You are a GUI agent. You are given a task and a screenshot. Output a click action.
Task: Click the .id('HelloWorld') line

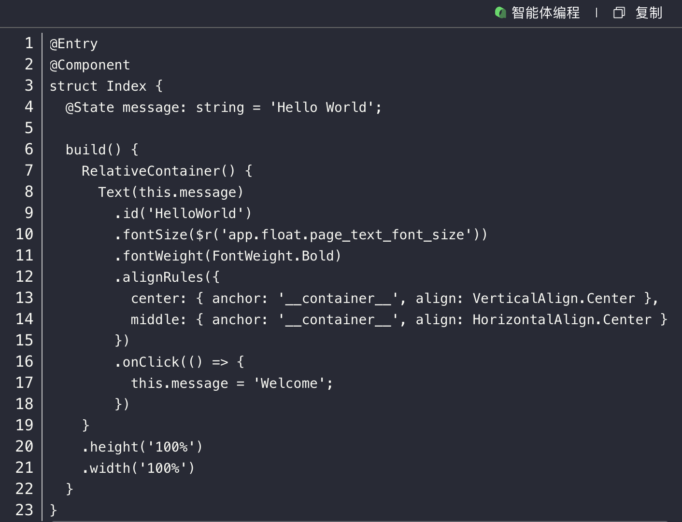[183, 214]
